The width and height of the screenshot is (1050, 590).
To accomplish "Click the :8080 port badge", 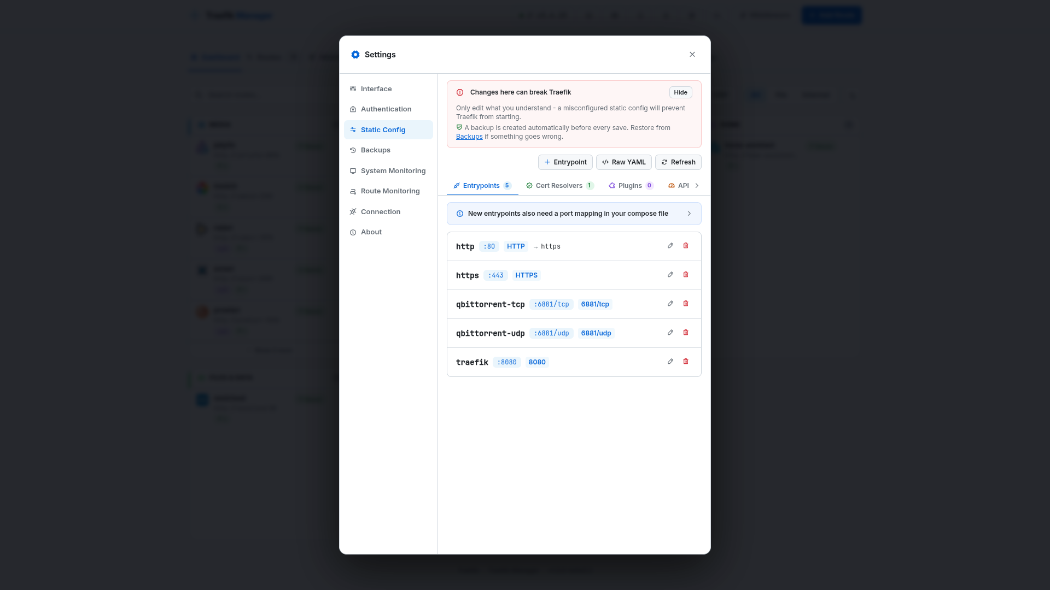I will [507, 362].
